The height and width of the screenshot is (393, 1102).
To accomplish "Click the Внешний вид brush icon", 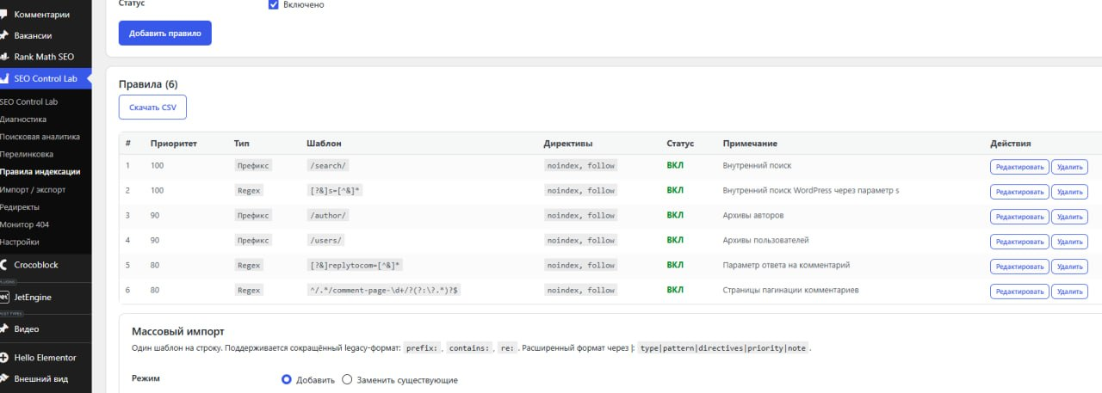I will [x=3, y=378].
